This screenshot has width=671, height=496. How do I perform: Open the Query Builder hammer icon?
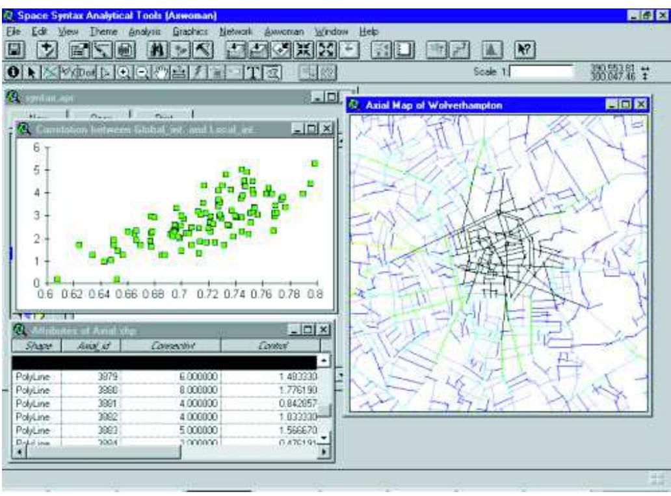(x=203, y=51)
